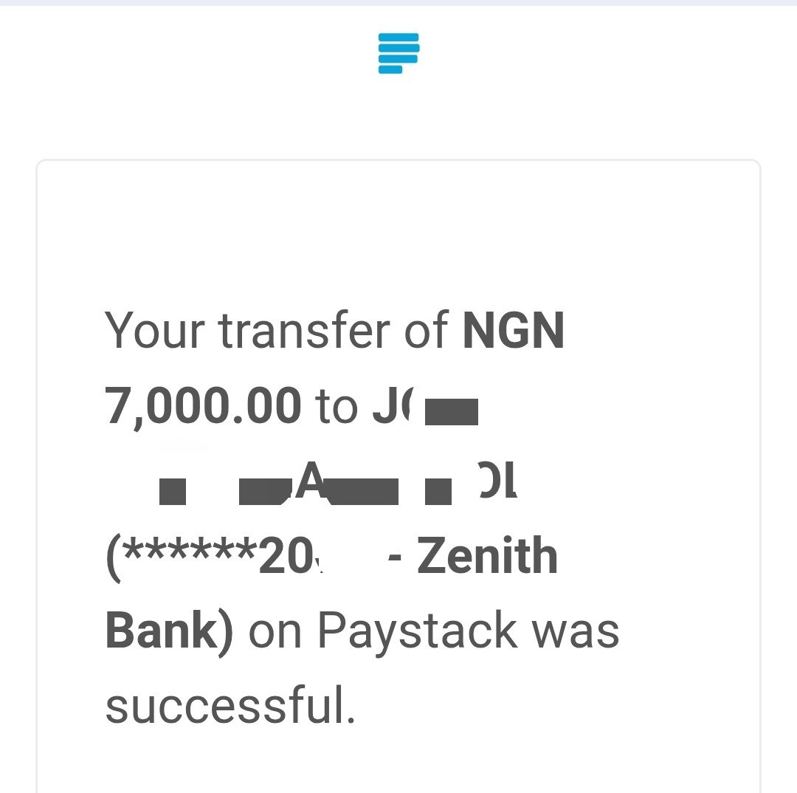Click the partially hidden "Ol" name fragment

click(x=499, y=480)
